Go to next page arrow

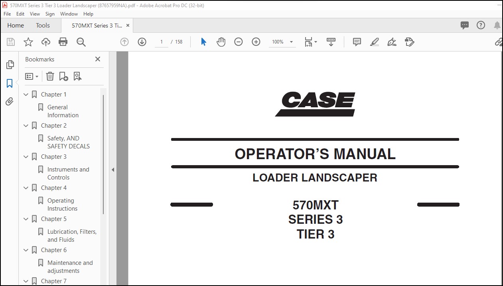pos(142,42)
